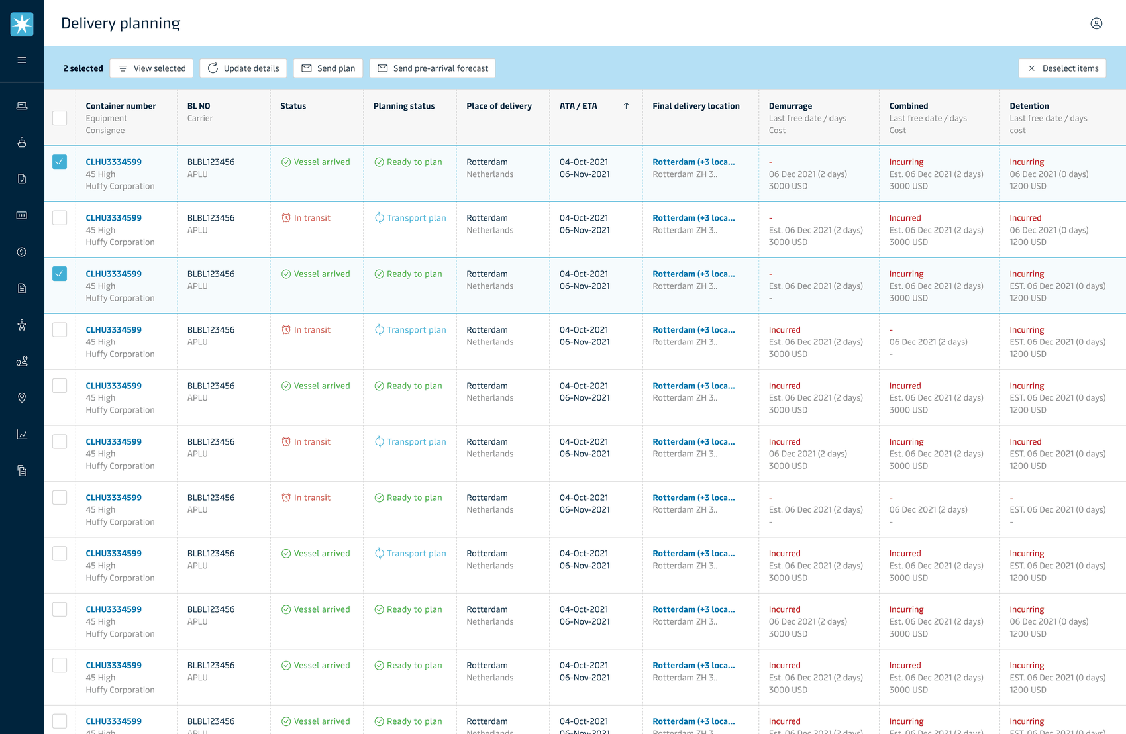Open the container icon in the sidebar
The width and height of the screenshot is (1126, 734).
[22, 215]
